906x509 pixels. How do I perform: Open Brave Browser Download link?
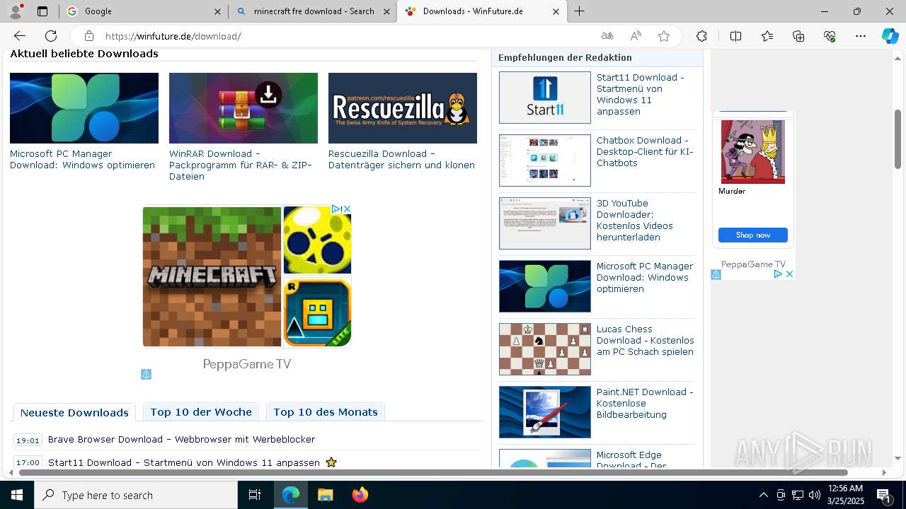pyautogui.click(x=181, y=439)
